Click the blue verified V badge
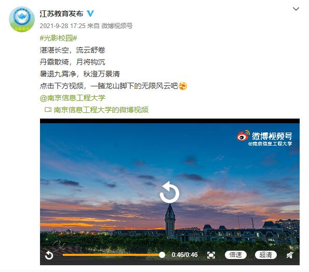 click(90, 14)
